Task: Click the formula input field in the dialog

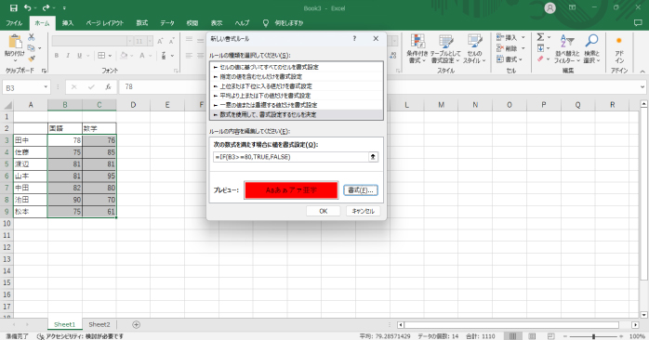Action: (290, 157)
